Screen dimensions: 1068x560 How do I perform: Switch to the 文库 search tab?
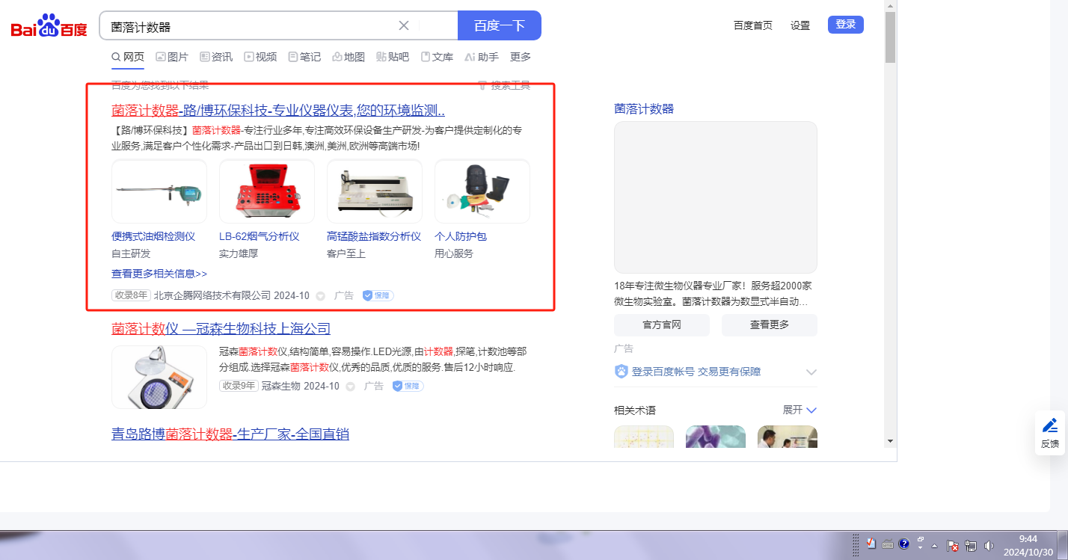[437, 57]
